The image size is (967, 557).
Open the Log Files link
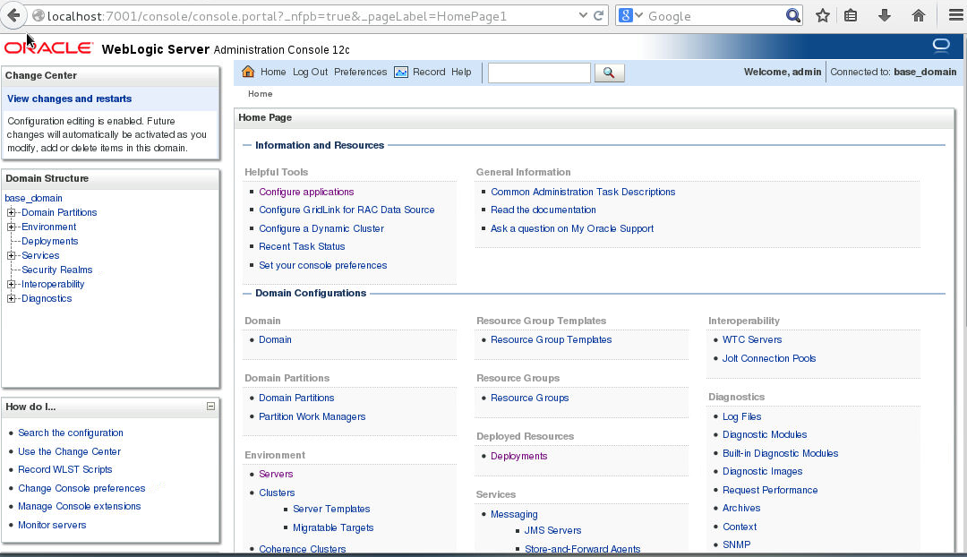pos(742,416)
